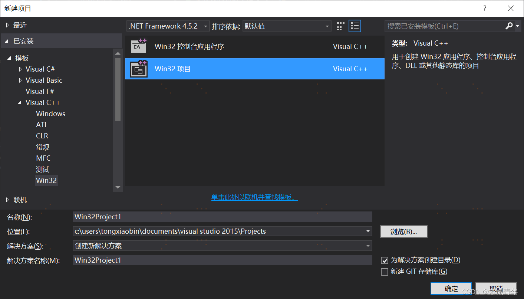524x299 pixels.
Task: Click the 名称 input field
Action: coord(223,217)
